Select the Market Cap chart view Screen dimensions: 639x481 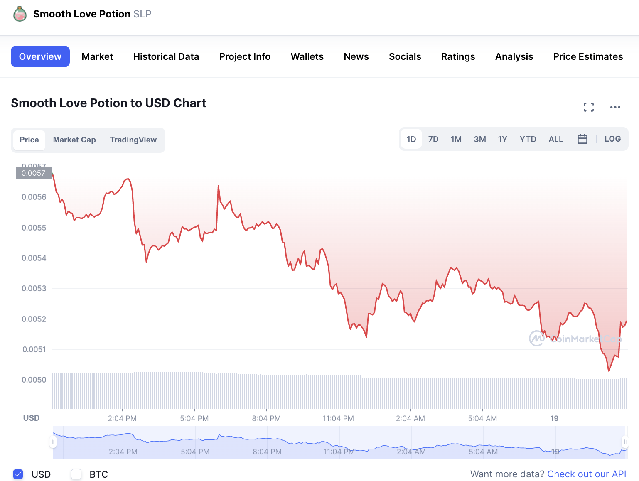[x=74, y=140]
